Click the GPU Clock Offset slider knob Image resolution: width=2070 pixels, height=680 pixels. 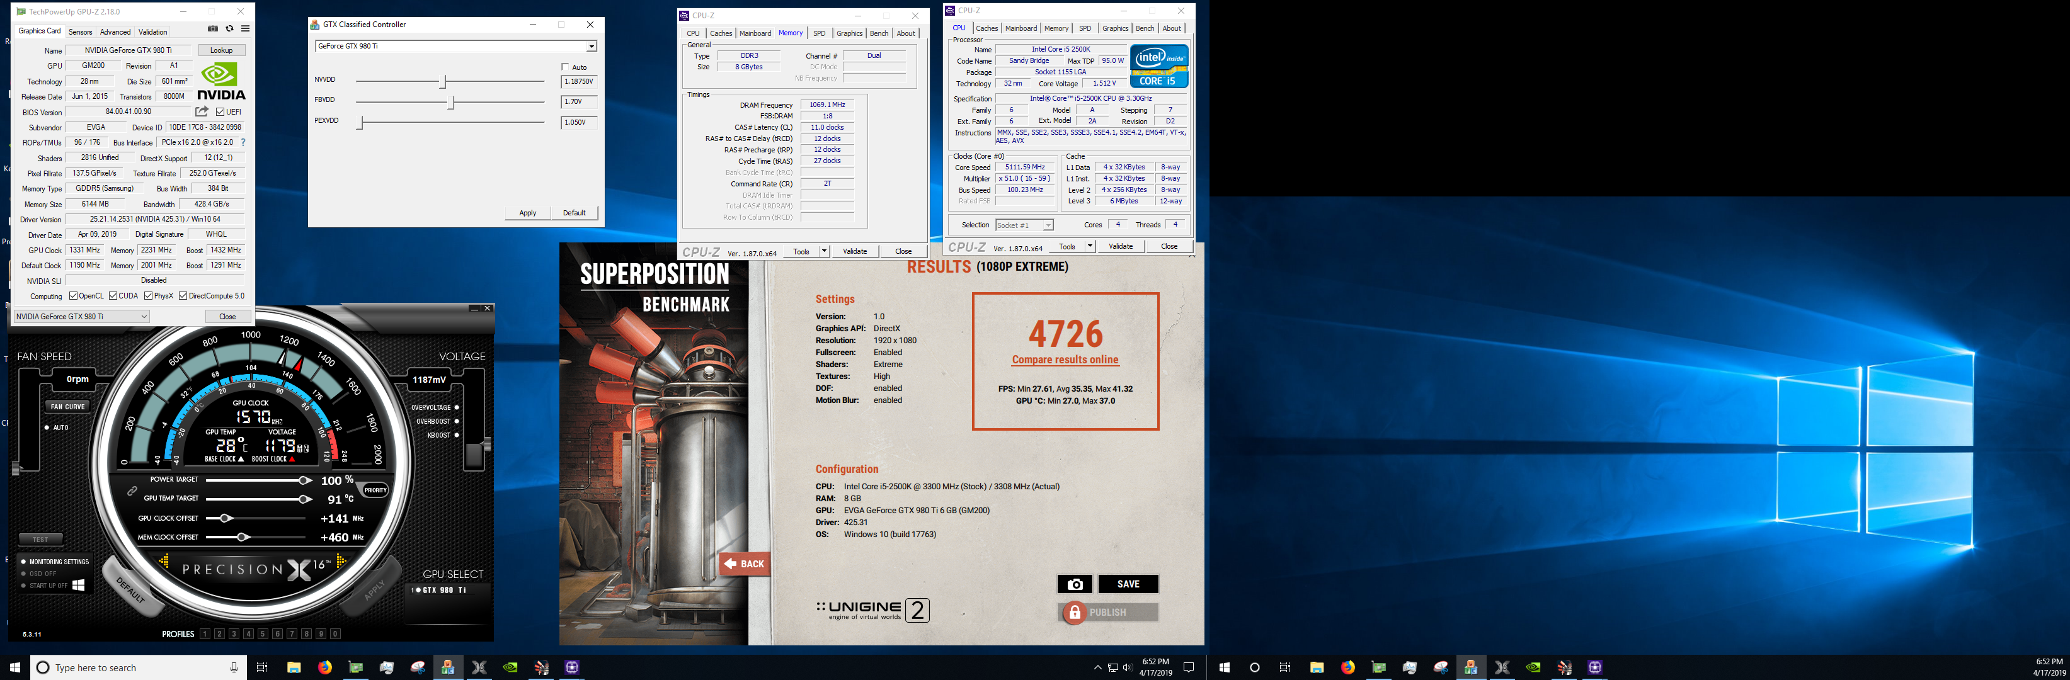tap(226, 518)
